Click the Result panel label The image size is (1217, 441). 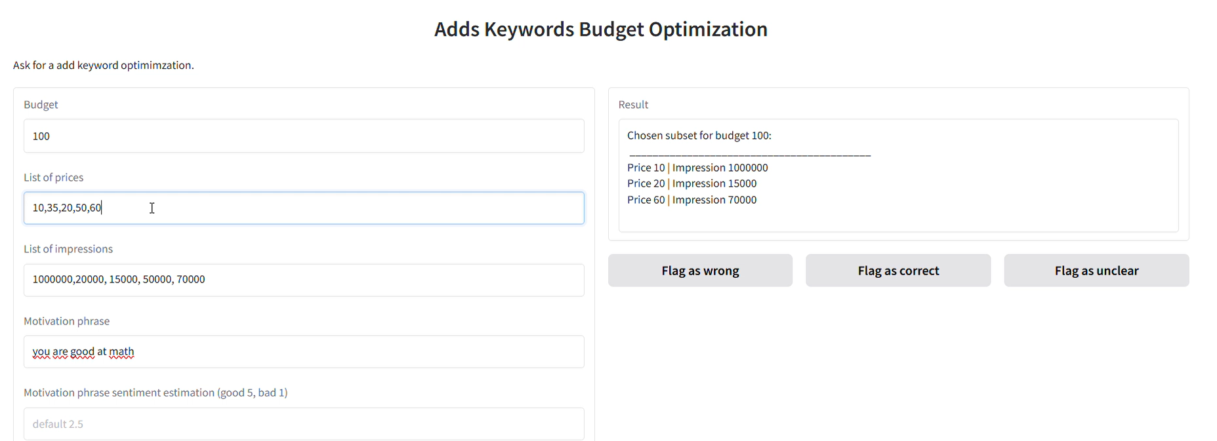(x=633, y=105)
